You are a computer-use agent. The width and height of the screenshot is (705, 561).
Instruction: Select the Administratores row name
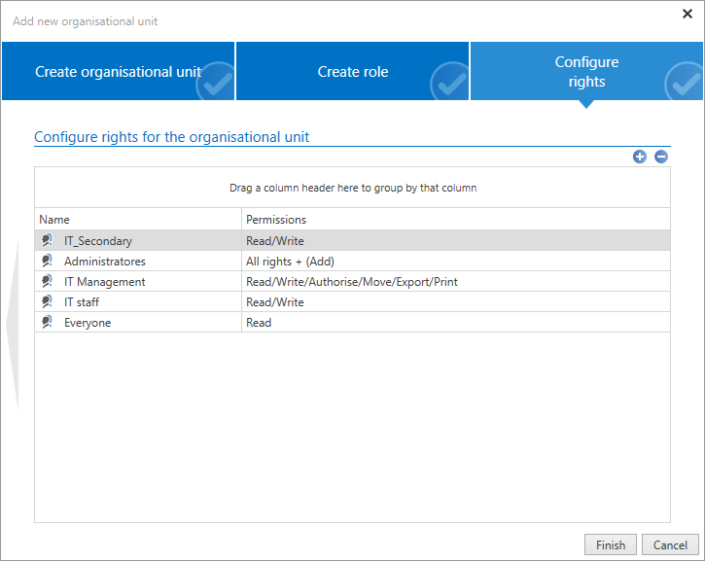click(x=105, y=262)
